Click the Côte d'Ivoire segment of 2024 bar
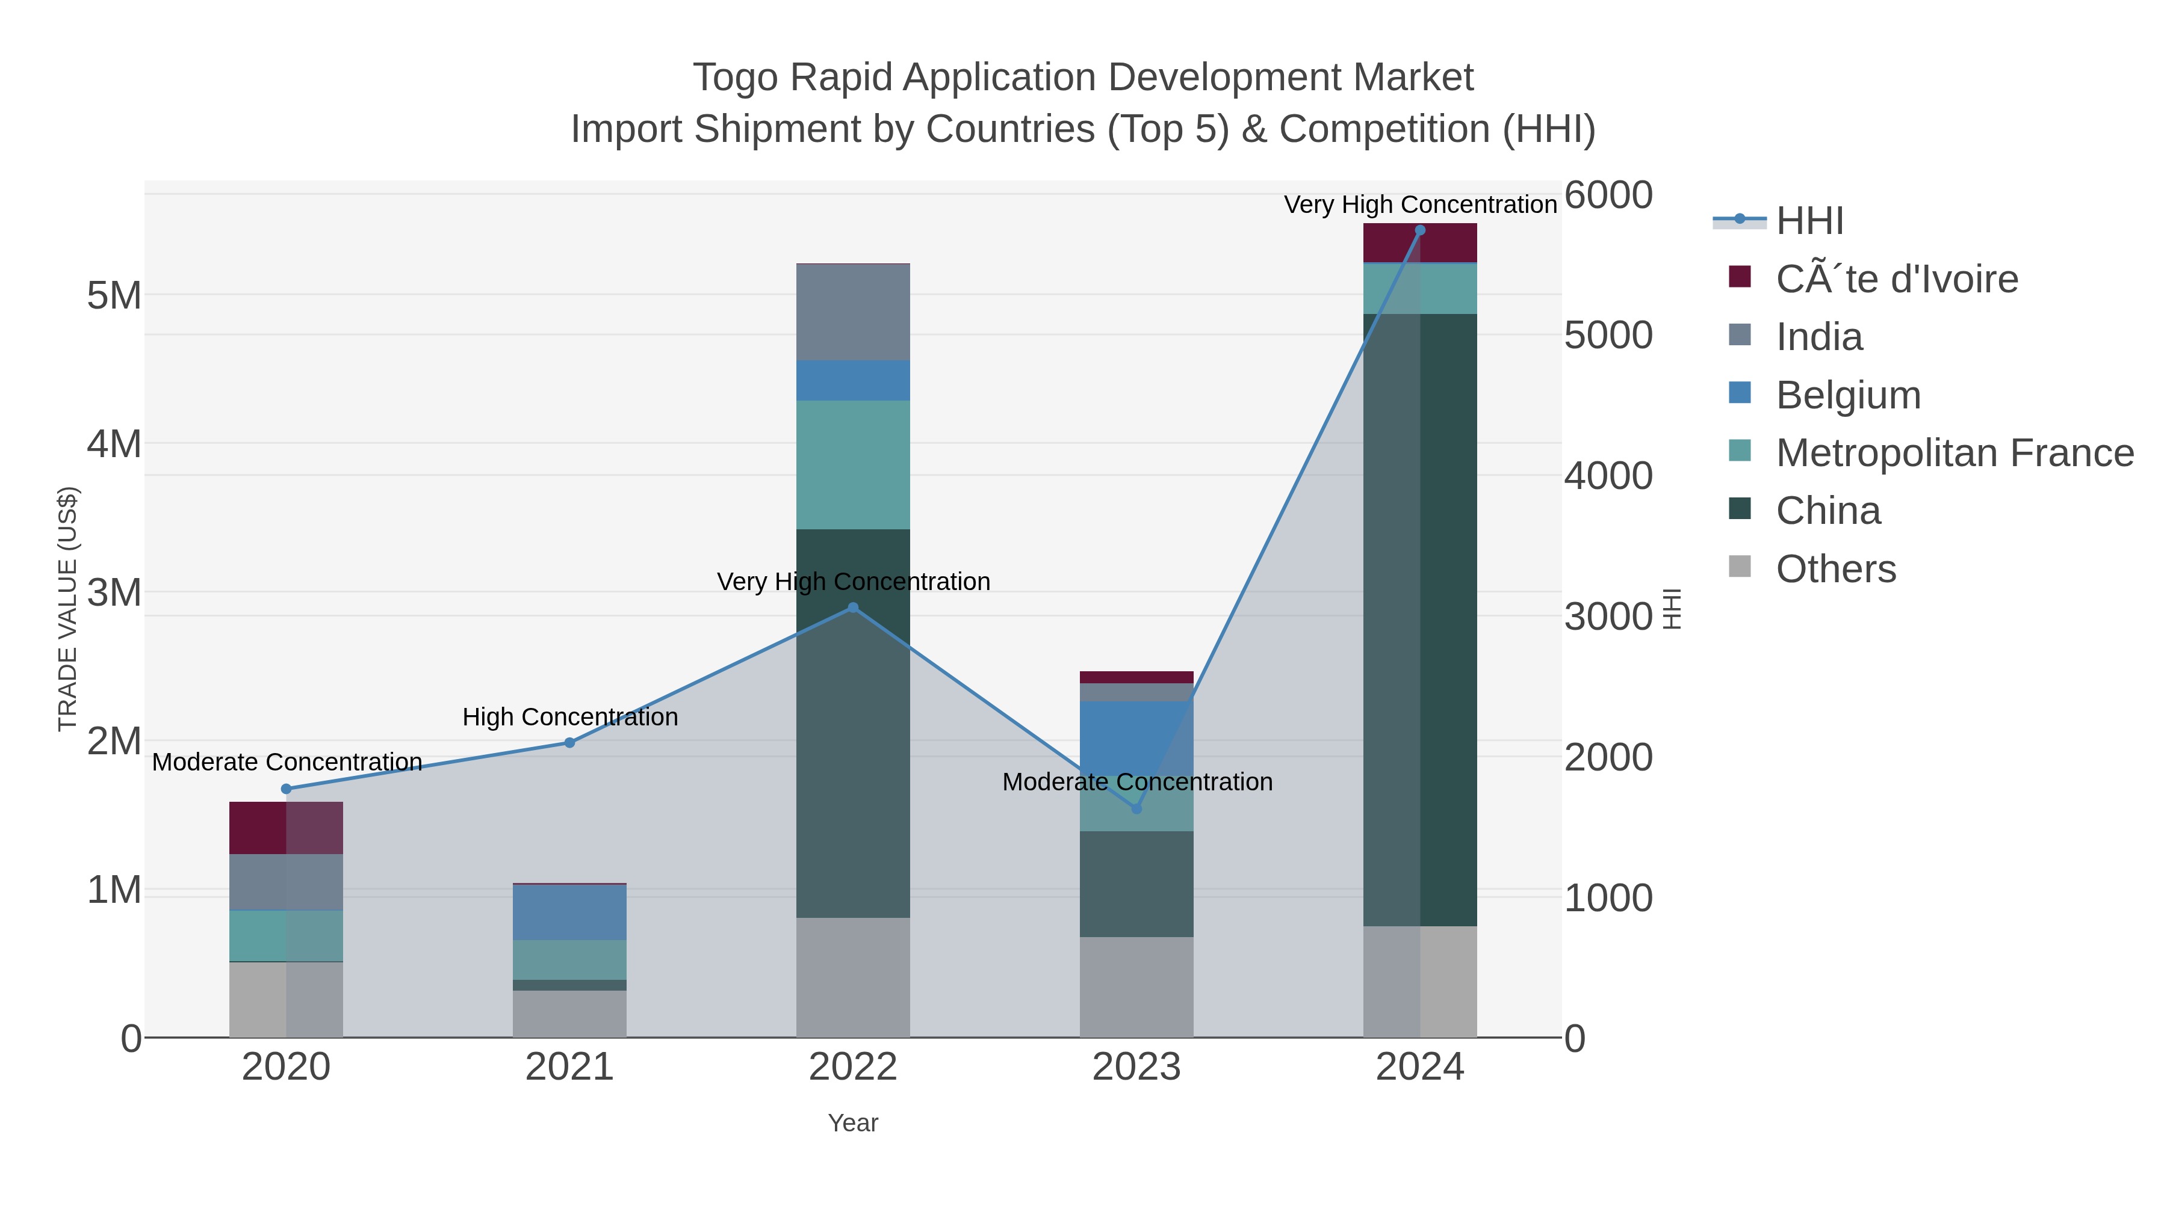The height and width of the screenshot is (1218, 2167). 1420,243
